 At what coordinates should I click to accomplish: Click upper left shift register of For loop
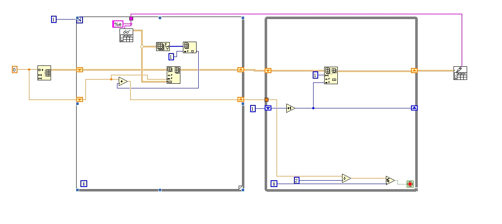tap(80, 70)
